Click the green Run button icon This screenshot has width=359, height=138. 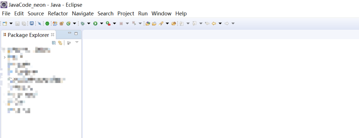click(95, 23)
